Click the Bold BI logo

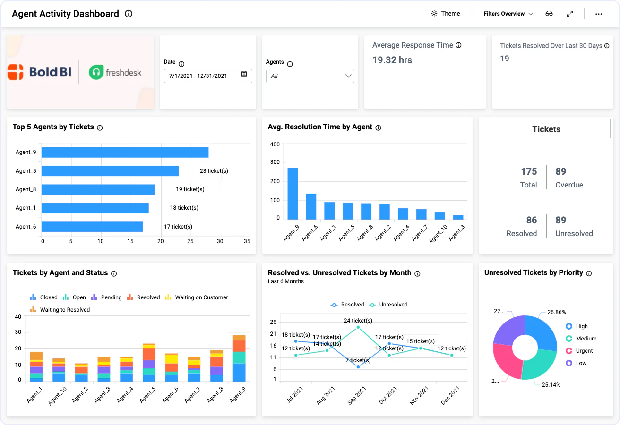click(39, 72)
